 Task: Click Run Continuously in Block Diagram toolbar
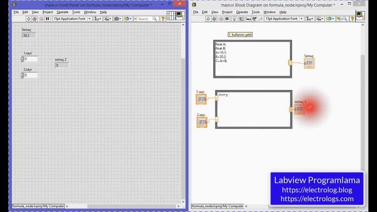coord(214,19)
